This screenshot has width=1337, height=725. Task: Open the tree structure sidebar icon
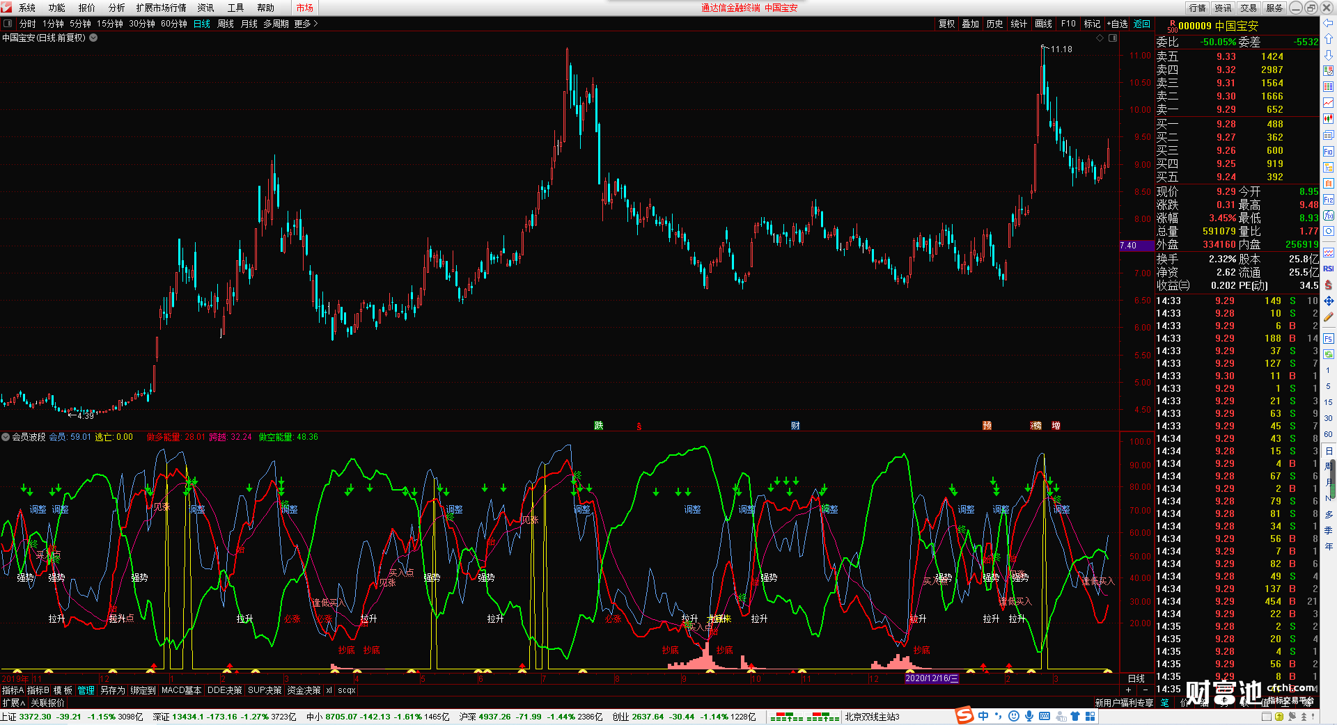tap(1328, 167)
